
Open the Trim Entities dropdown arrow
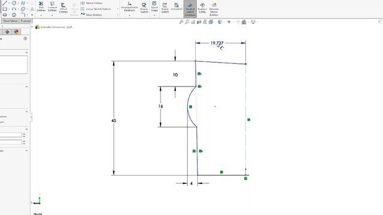coord(41,16)
